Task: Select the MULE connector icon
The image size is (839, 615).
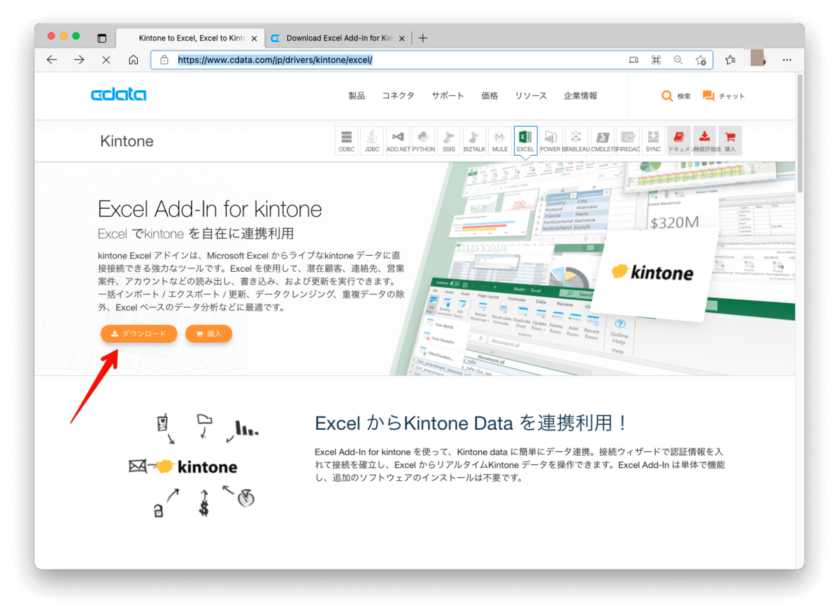Action: (500, 140)
